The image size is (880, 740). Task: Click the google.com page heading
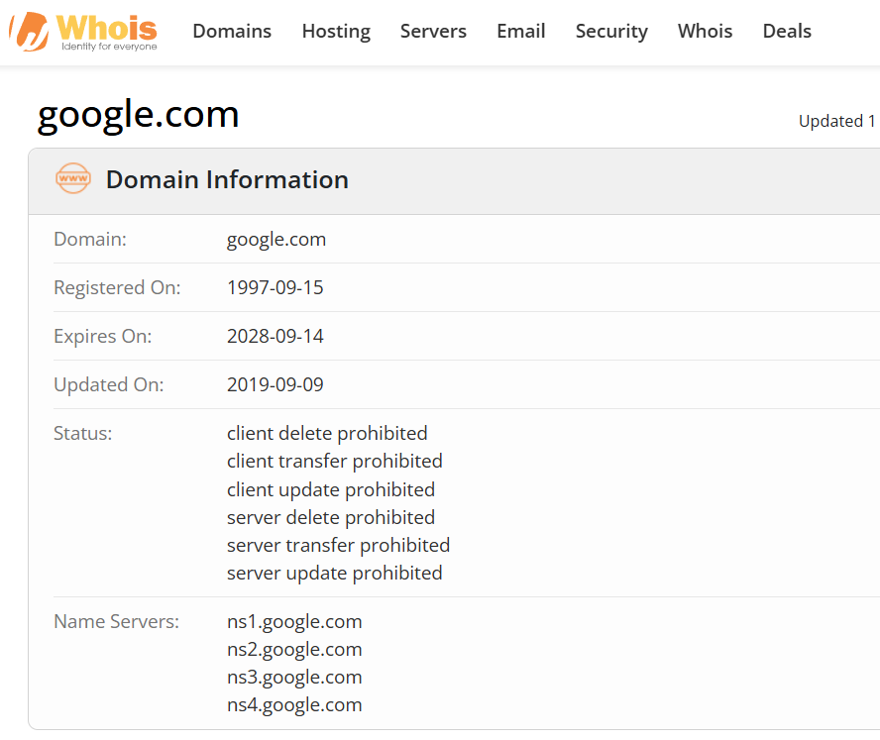click(x=137, y=113)
